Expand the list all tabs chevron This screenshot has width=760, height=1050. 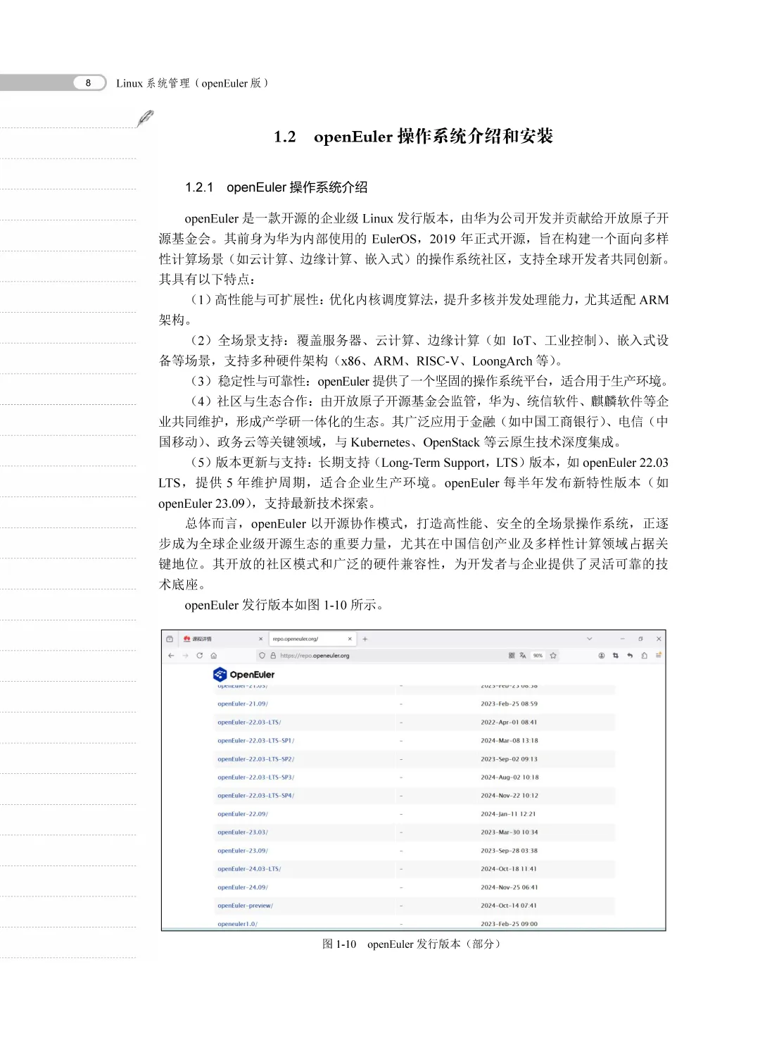tap(590, 639)
